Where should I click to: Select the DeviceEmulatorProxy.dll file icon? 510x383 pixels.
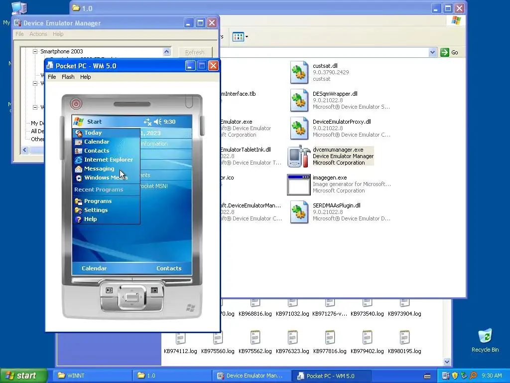click(x=299, y=129)
